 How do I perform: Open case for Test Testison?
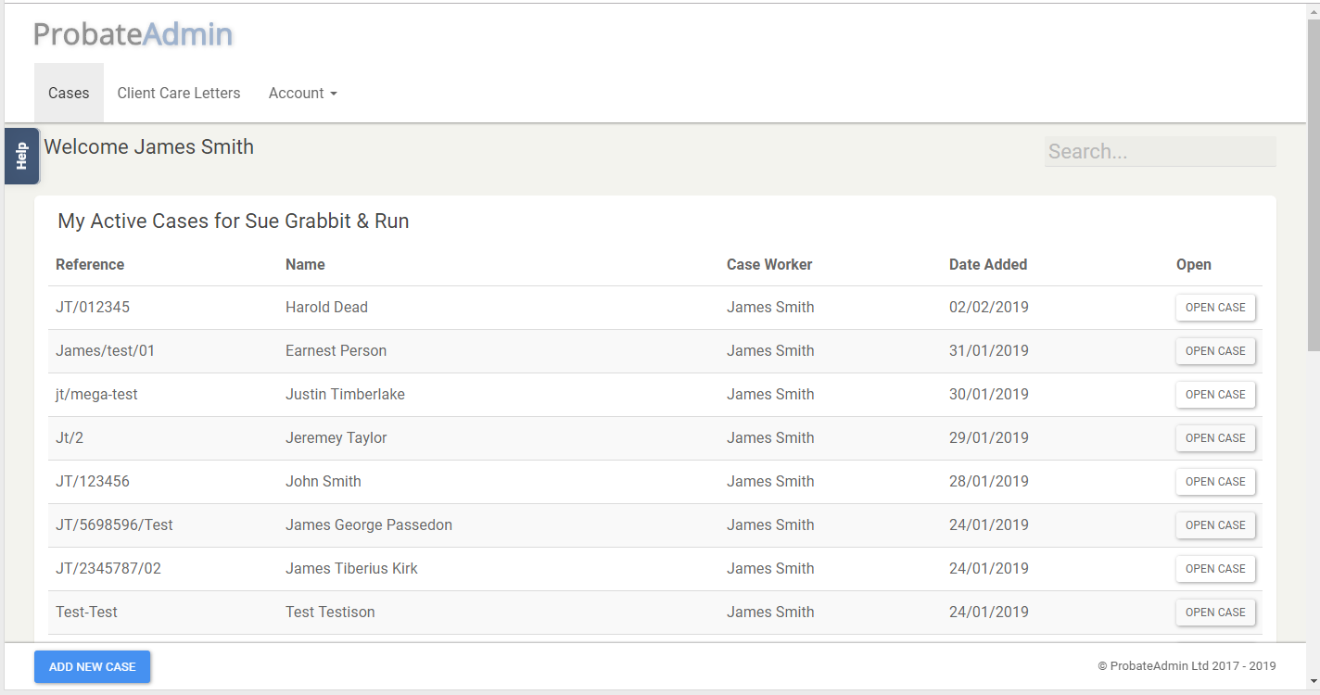pos(1215,613)
